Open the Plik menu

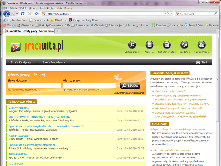click(x=5, y=8)
